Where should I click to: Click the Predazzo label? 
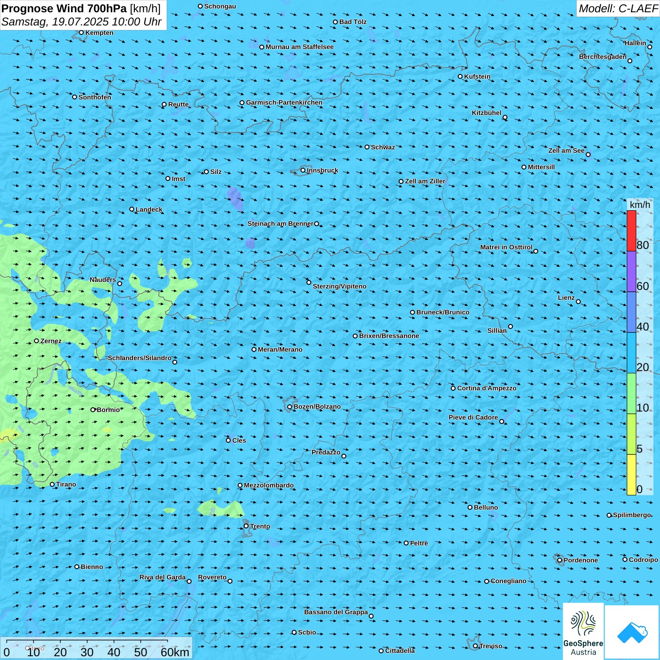point(326,452)
